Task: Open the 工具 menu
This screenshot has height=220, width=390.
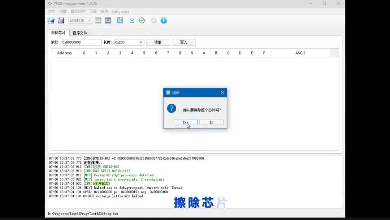Action: tap(93, 11)
